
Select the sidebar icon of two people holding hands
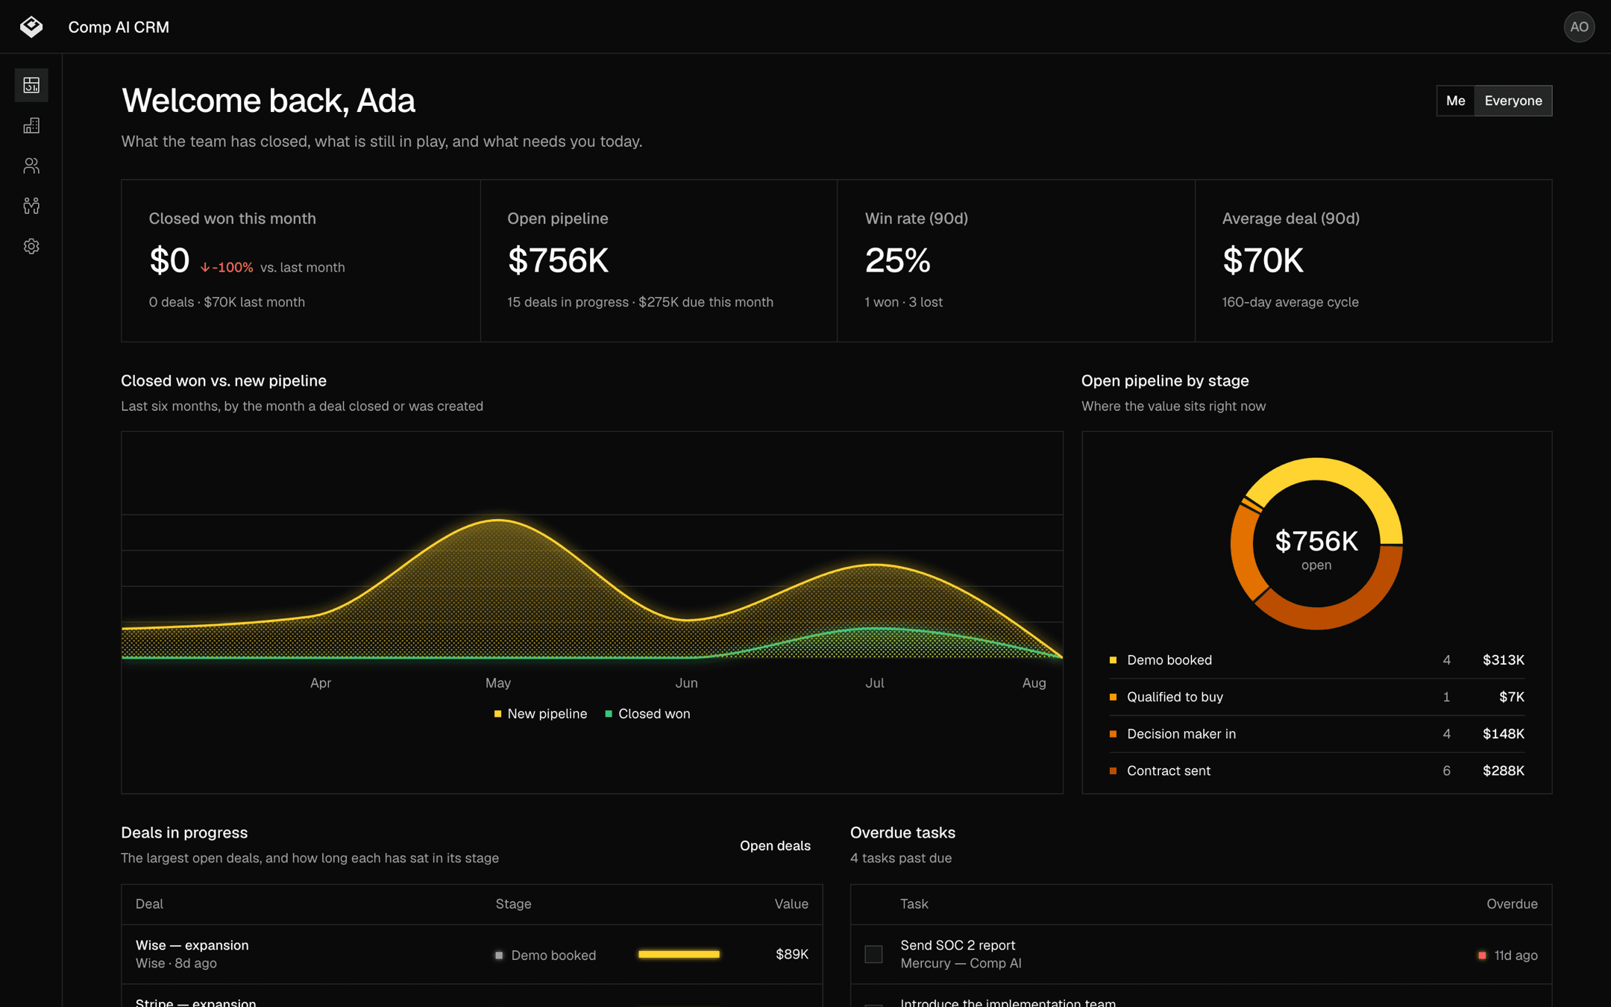point(31,206)
